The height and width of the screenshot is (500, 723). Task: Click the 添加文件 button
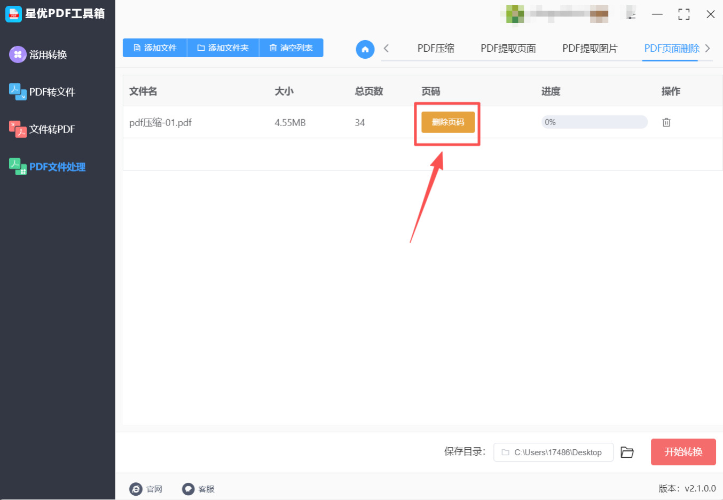(x=155, y=48)
